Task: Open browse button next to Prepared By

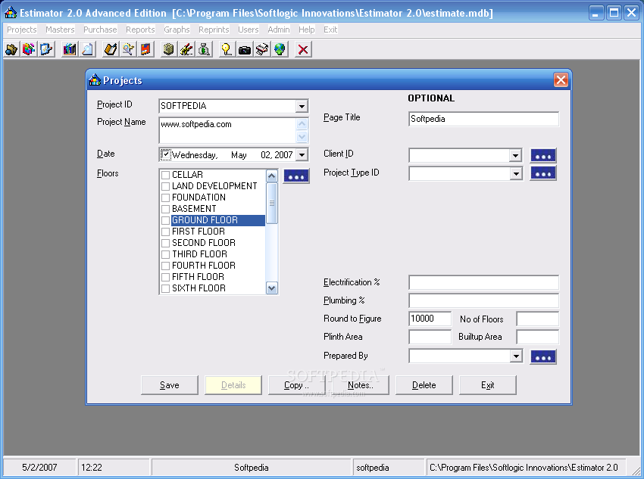Action: tap(543, 356)
